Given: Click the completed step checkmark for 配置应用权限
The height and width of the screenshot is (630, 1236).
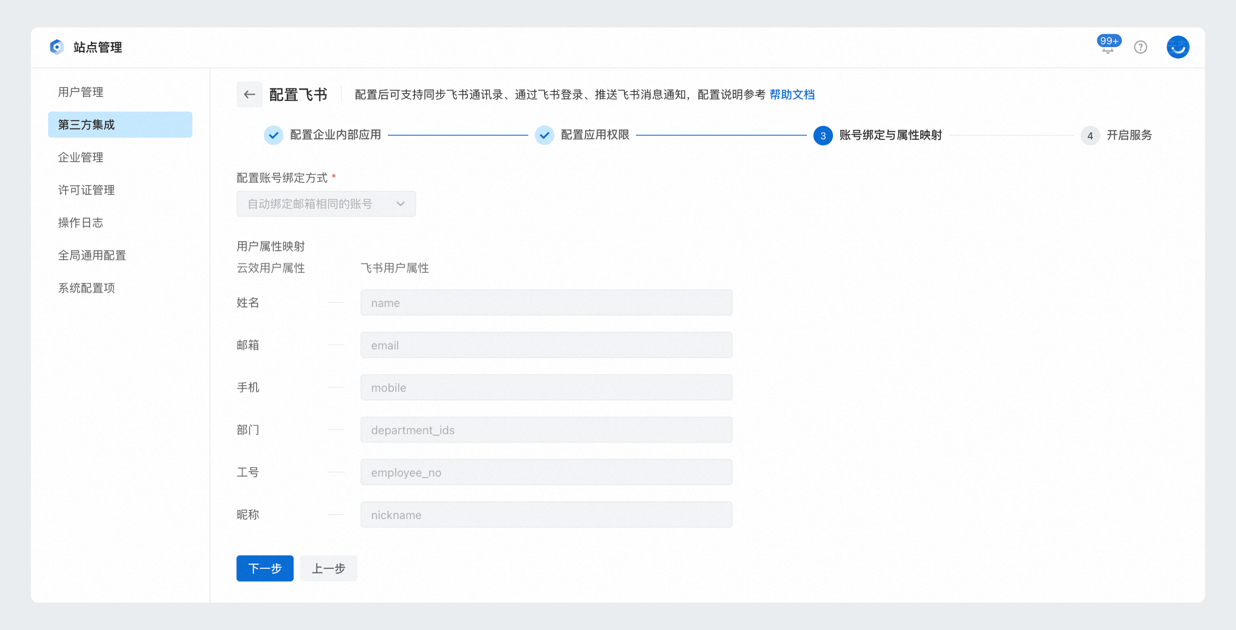Looking at the screenshot, I should (544, 135).
